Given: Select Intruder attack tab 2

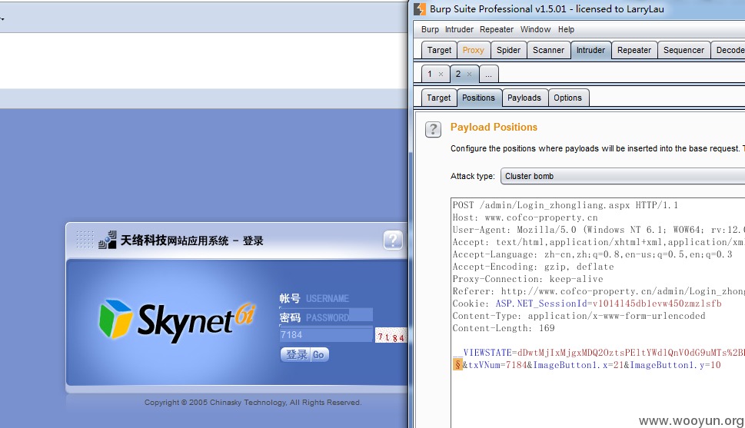Looking at the screenshot, I should [x=458, y=74].
